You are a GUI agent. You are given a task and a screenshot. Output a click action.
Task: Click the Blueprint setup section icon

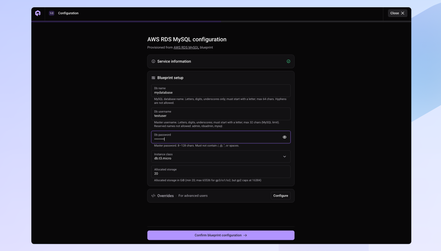pyautogui.click(x=153, y=78)
